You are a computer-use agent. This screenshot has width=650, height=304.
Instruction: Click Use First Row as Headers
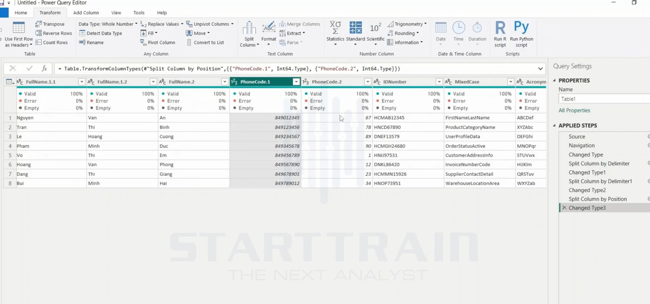click(x=19, y=34)
